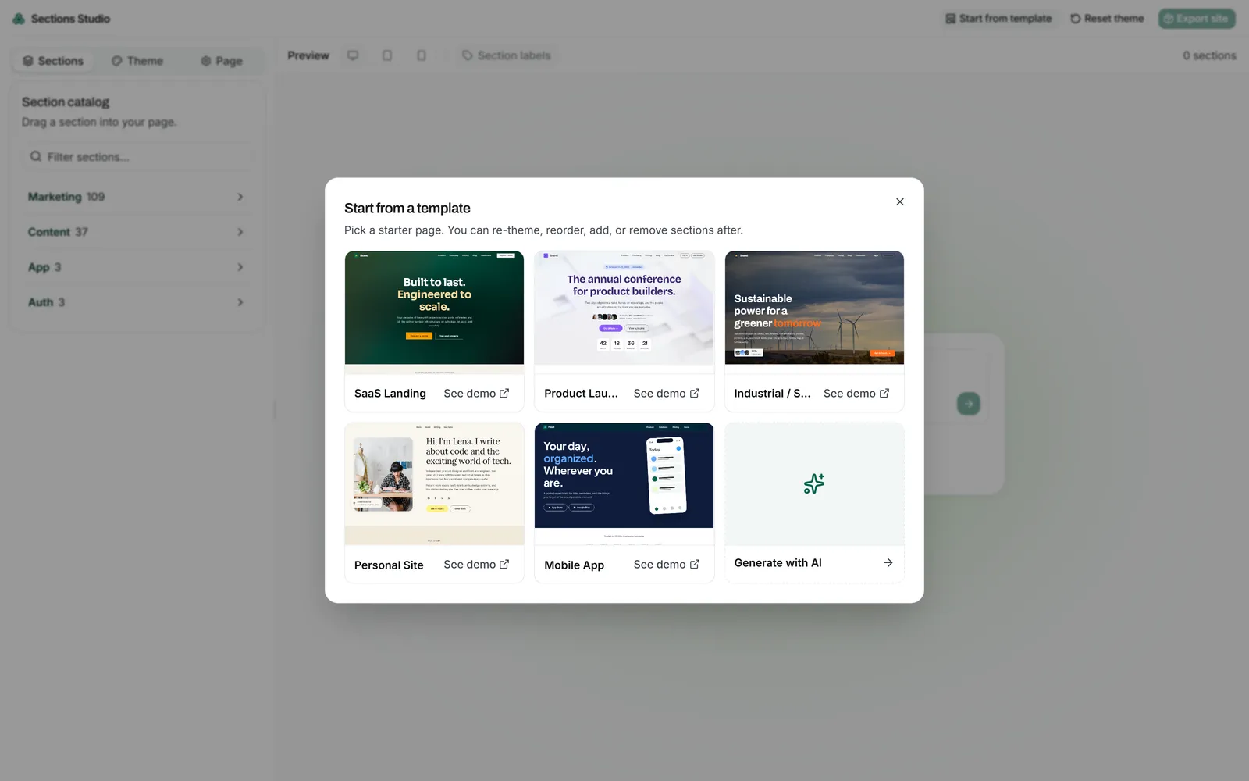Open the Product Launch template thumbnail
Viewport: 1249px width, 781px height.
tap(624, 312)
